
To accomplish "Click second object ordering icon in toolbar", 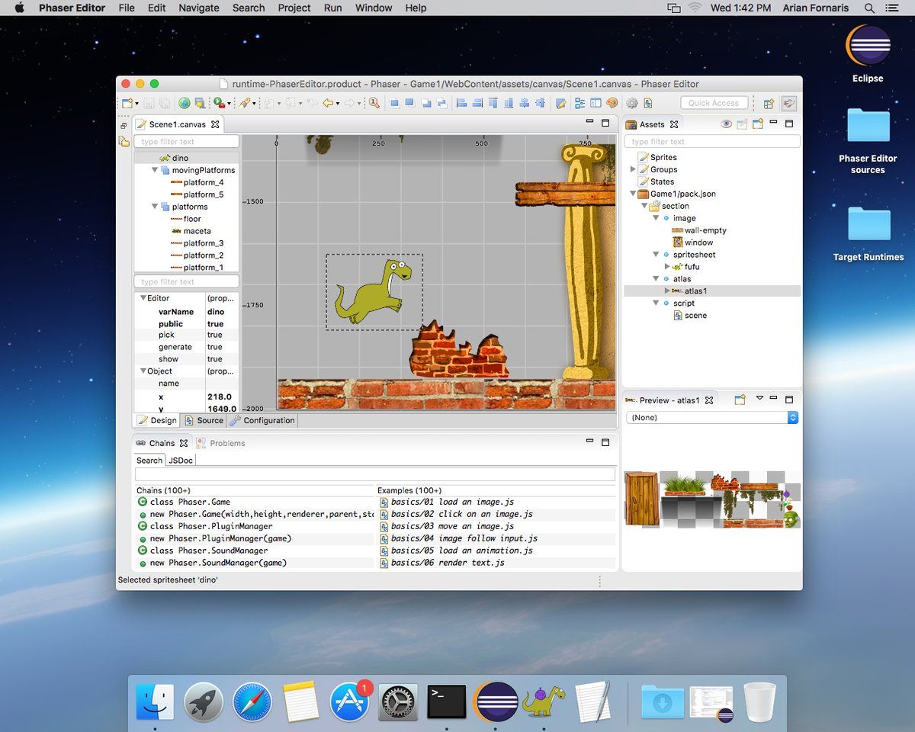I will (x=409, y=103).
